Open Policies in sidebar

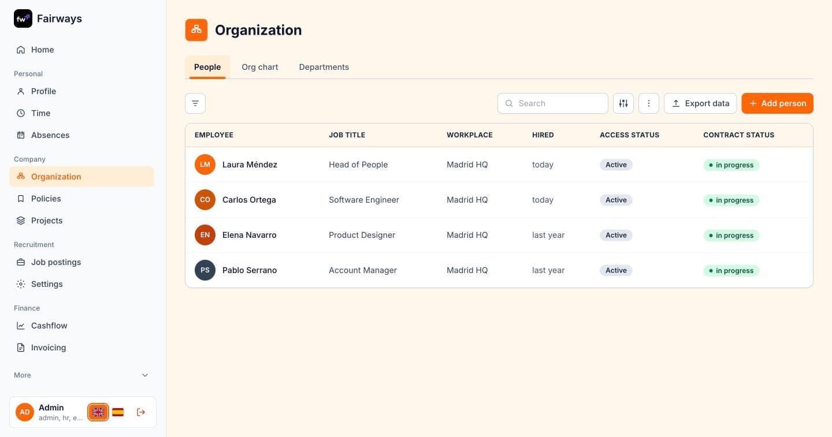81,199
